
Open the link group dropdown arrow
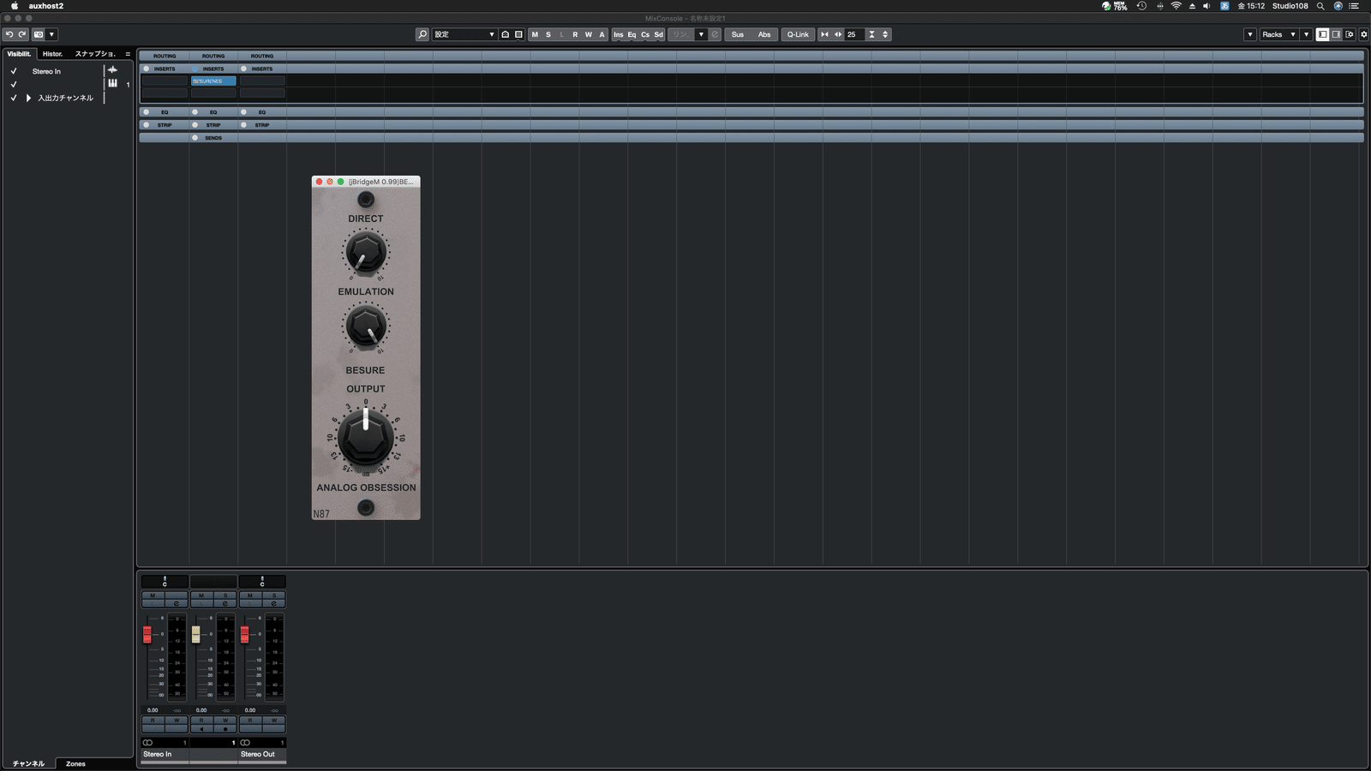click(x=701, y=34)
